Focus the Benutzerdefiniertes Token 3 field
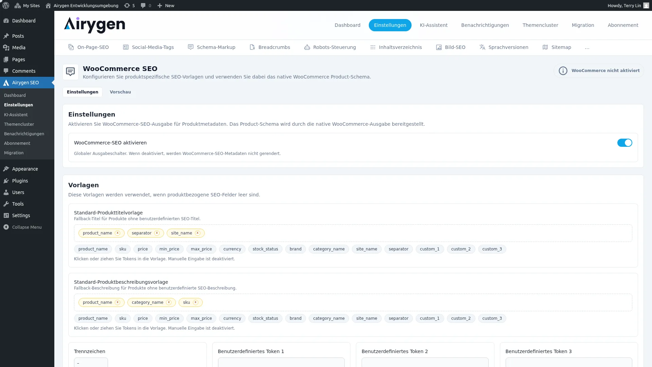 click(569, 362)
